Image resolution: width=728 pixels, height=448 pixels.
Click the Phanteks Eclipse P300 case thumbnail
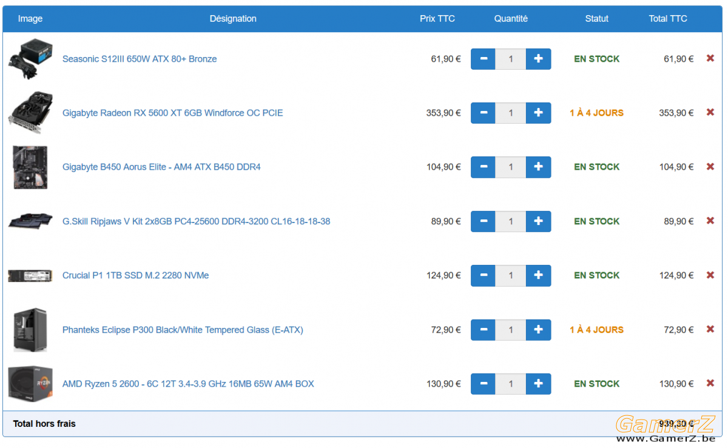coord(30,330)
